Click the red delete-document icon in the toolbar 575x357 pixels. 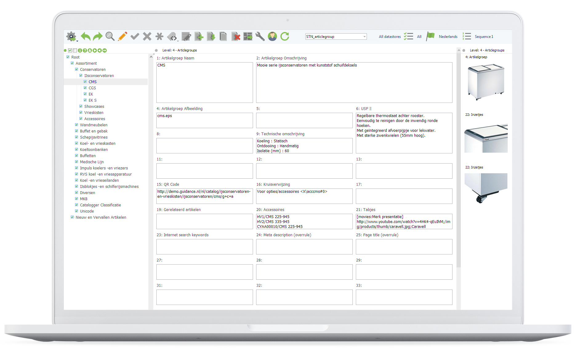click(x=235, y=36)
